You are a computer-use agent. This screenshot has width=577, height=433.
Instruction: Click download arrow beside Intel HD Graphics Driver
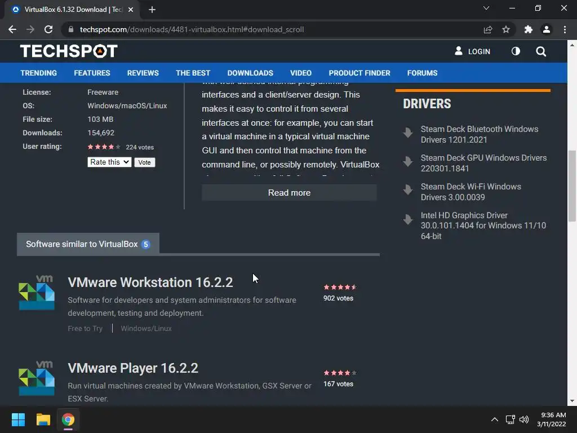408,219
